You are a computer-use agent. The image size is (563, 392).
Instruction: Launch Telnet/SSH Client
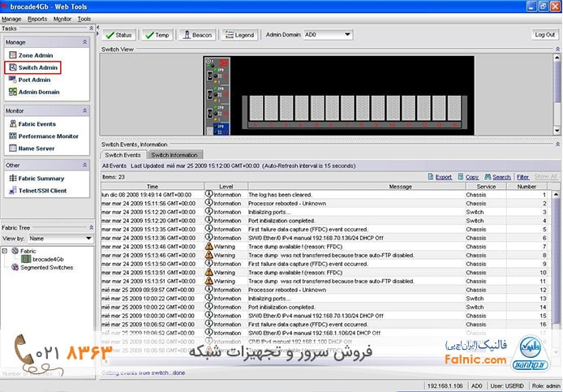42,191
